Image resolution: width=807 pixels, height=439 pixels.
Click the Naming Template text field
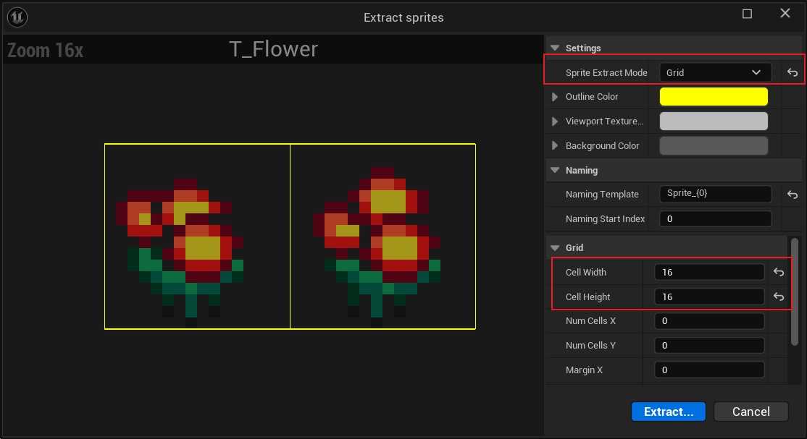[x=715, y=195]
